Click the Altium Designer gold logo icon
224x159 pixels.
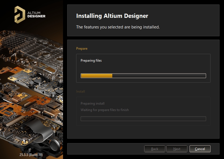point(20,15)
